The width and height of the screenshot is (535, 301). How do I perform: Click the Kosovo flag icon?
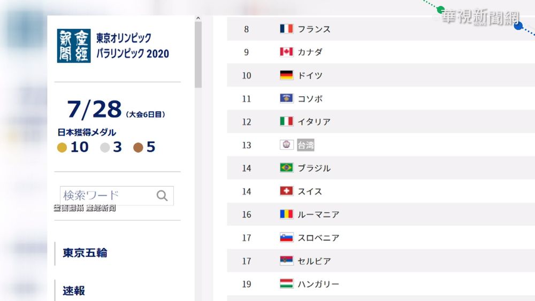coord(286,98)
